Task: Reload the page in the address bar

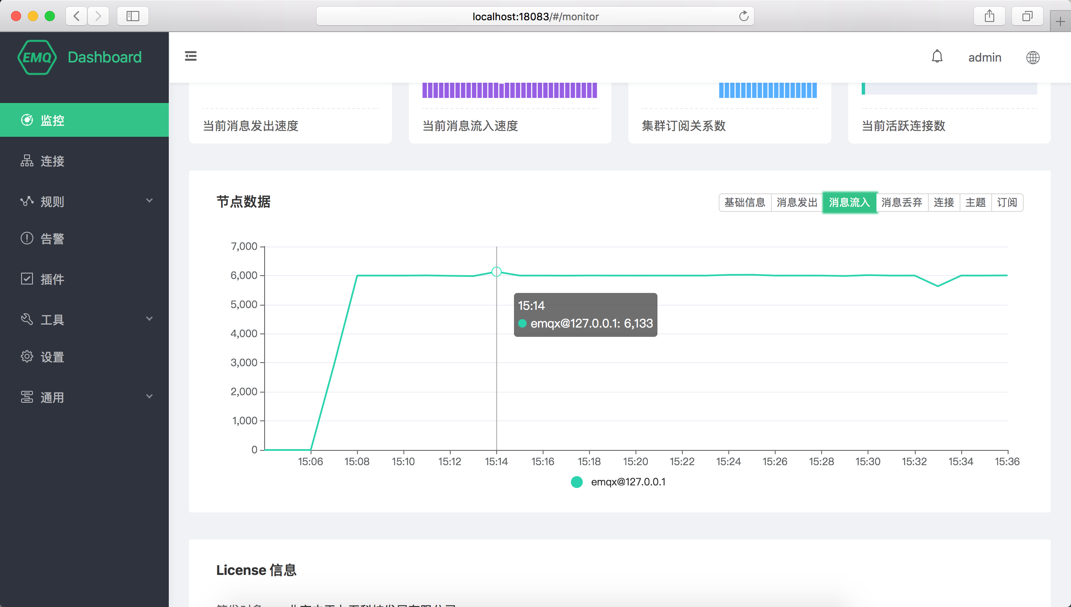Action: coord(744,16)
